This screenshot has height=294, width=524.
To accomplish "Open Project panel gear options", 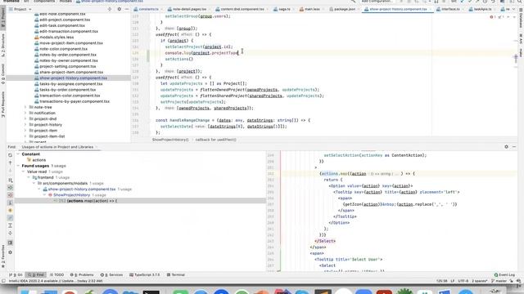I will (120, 9).
